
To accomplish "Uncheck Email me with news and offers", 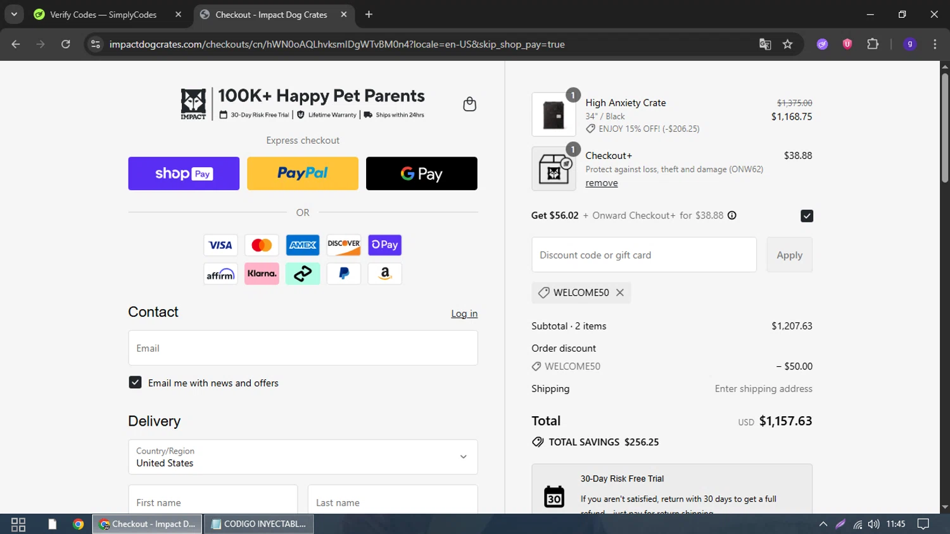I will click(135, 383).
